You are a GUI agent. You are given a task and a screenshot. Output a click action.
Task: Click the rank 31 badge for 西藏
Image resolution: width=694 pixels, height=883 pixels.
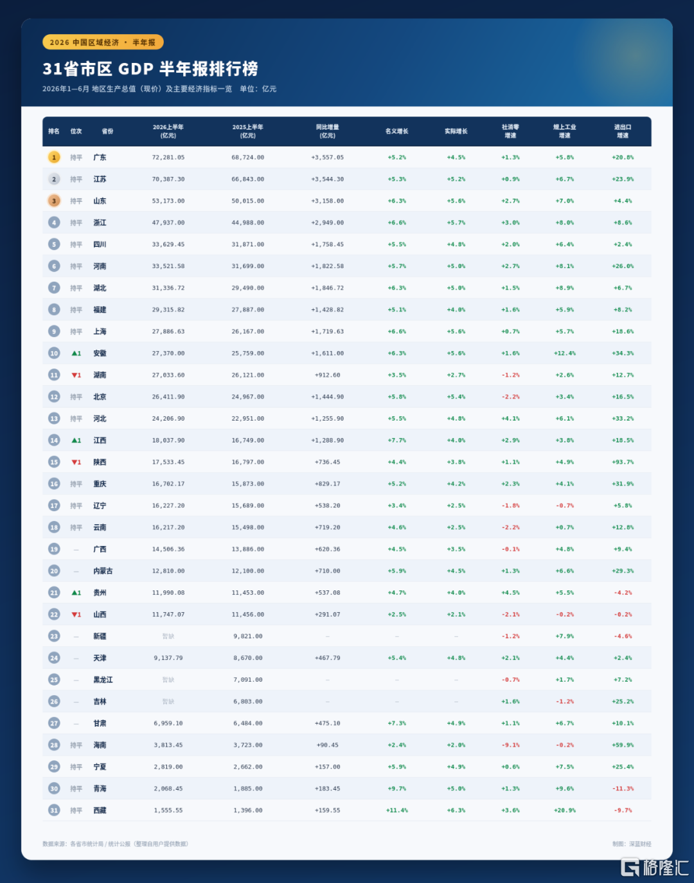[x=54, y=810]
